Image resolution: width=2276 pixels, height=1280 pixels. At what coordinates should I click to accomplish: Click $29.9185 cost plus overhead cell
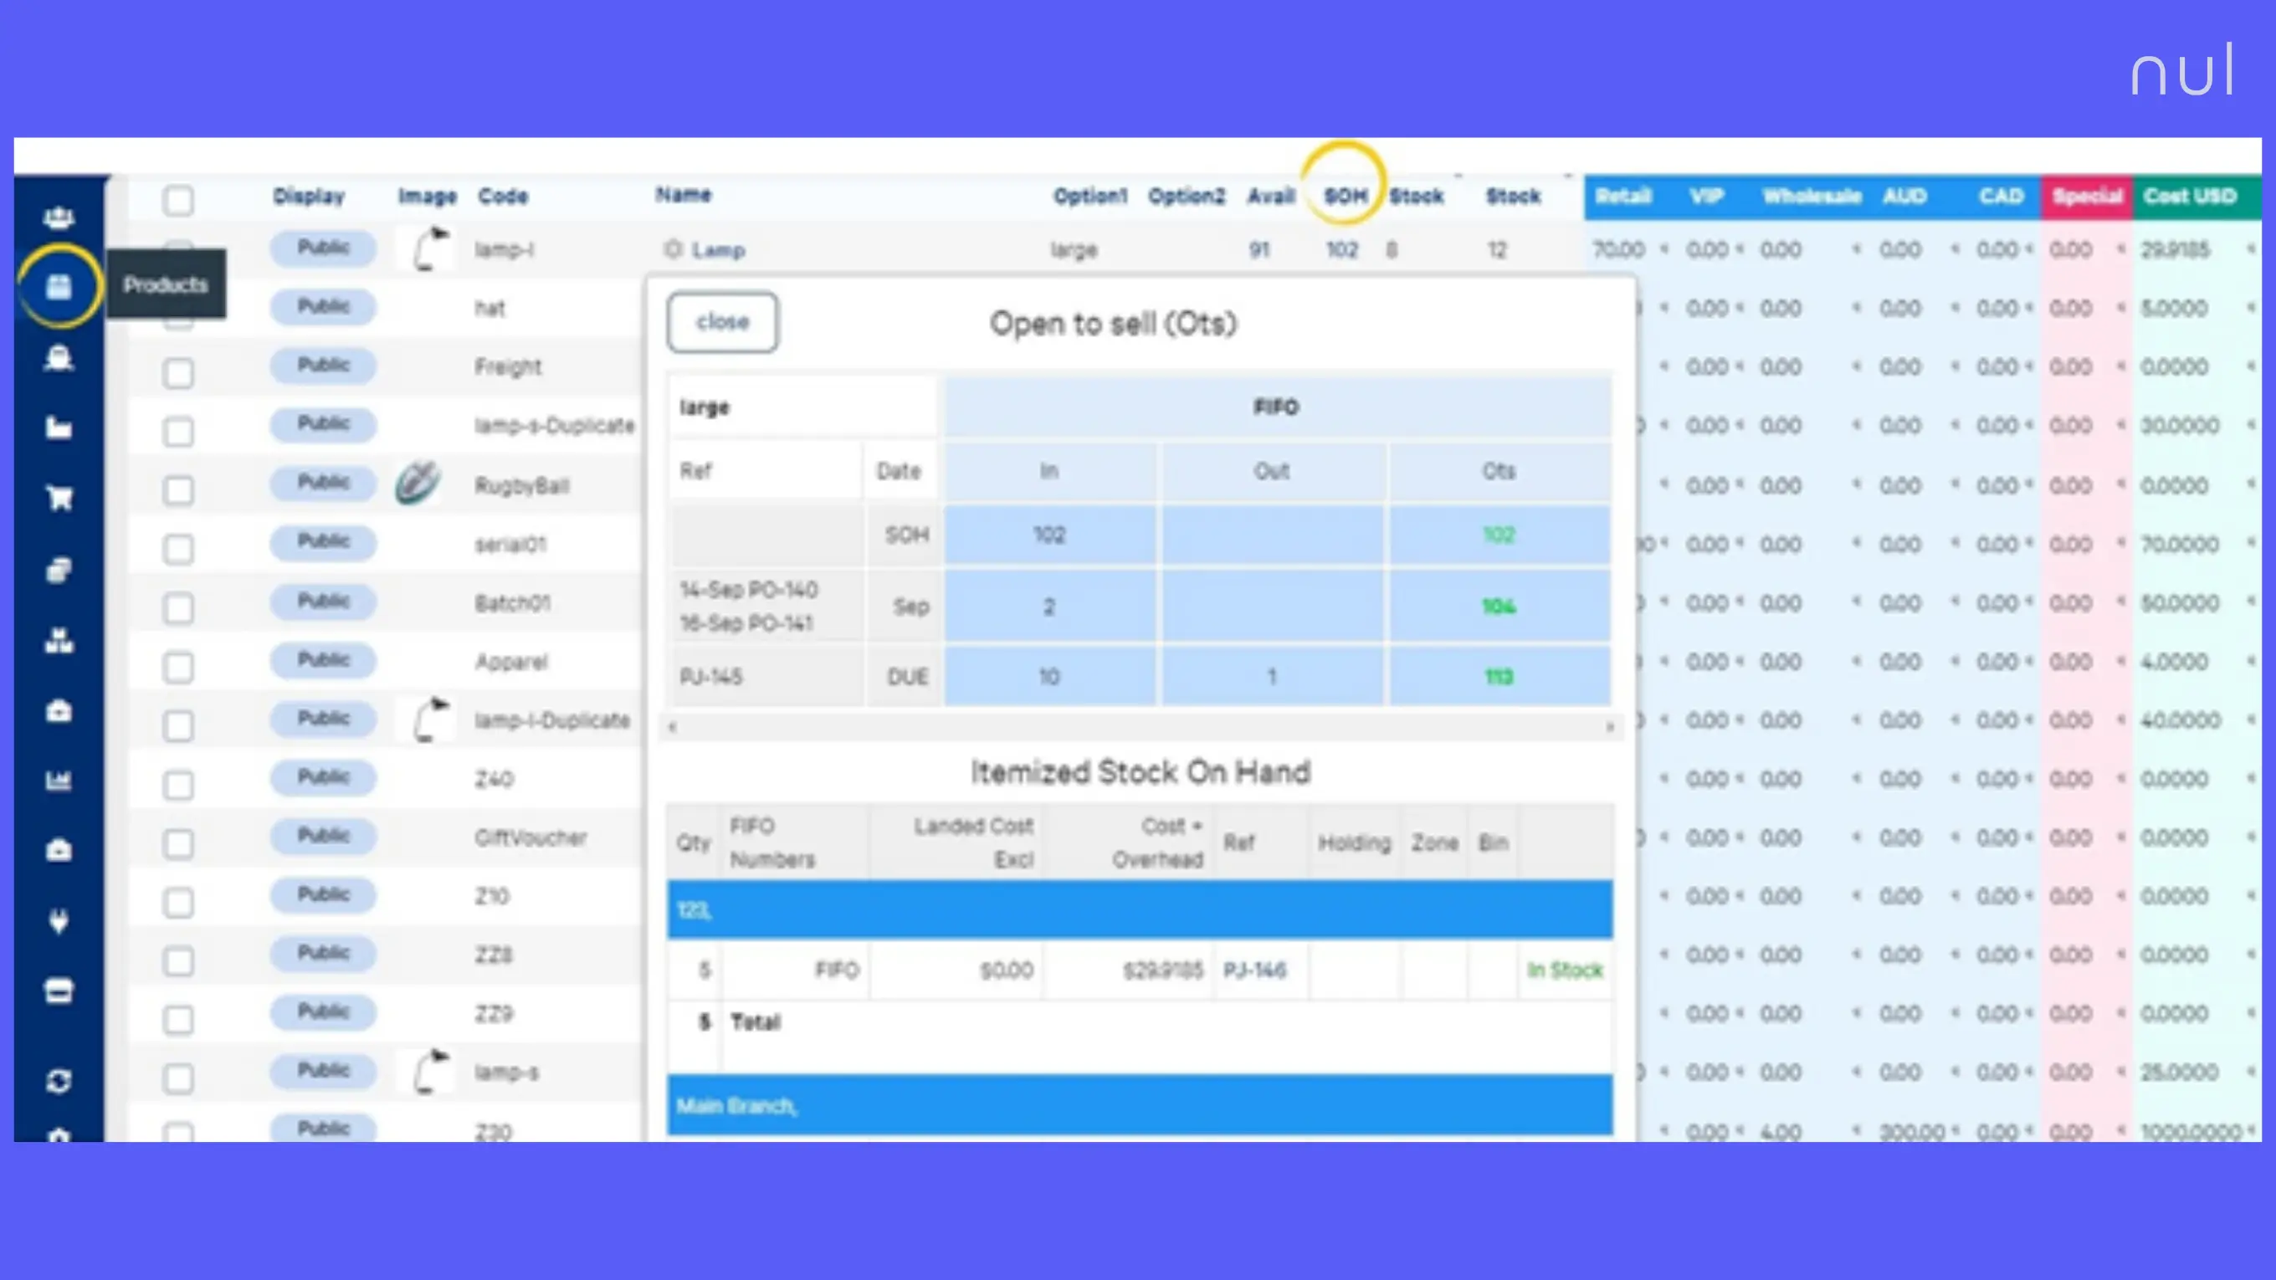[1163, 970]
